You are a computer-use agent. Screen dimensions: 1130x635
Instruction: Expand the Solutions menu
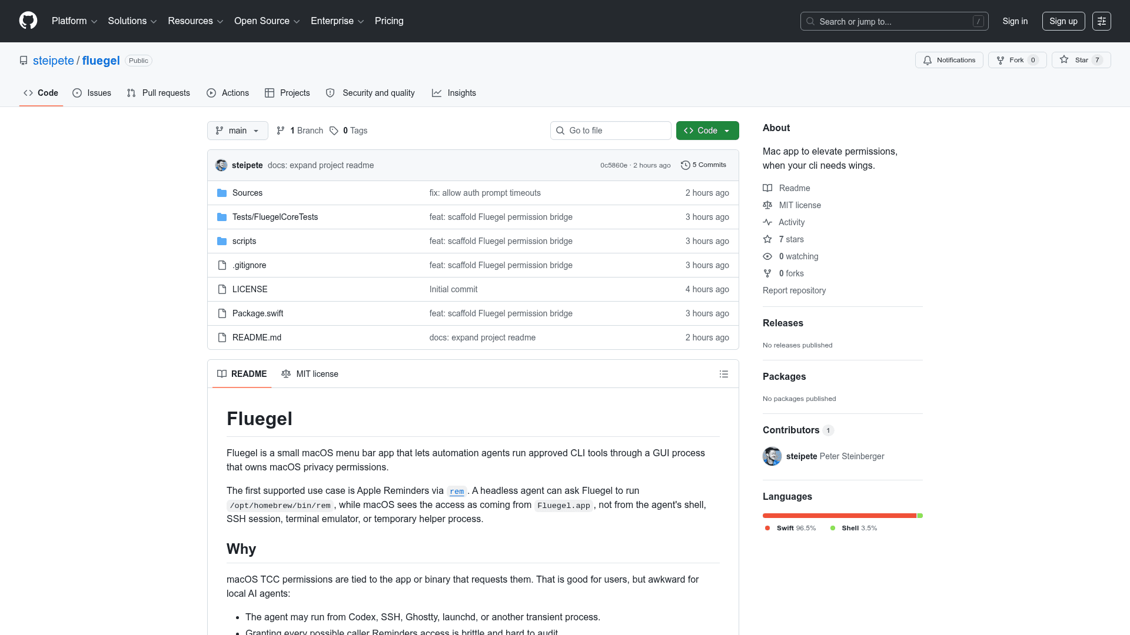132,21
